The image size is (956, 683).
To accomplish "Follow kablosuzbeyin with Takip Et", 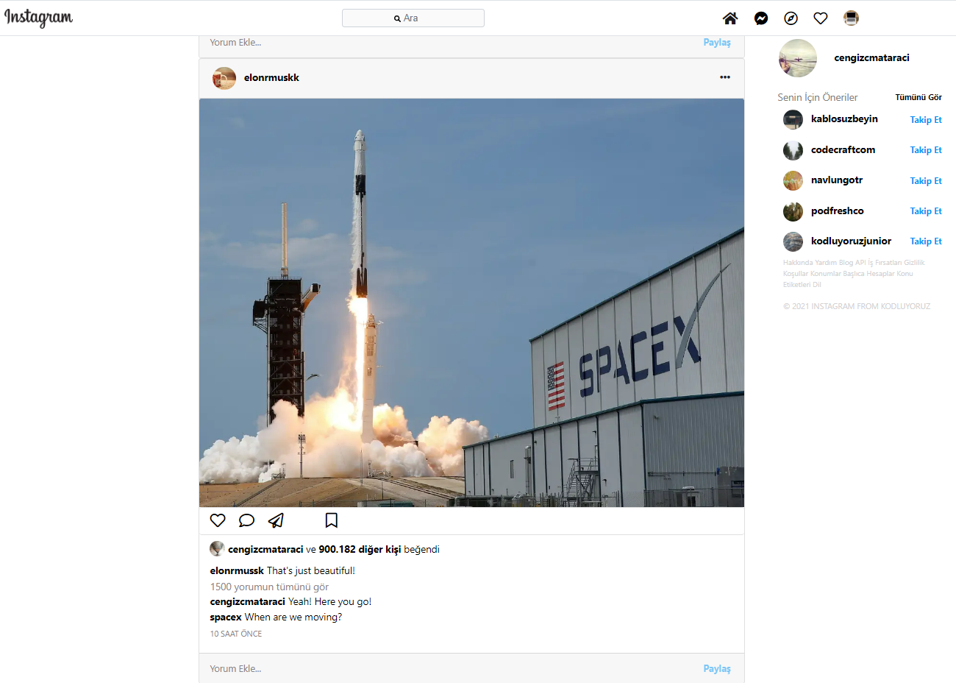I will 926,119.
